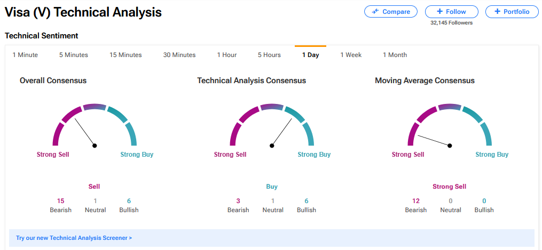Click the 32,145 Followers count
This screenshot has height=250, width=542.
(451, 23)
